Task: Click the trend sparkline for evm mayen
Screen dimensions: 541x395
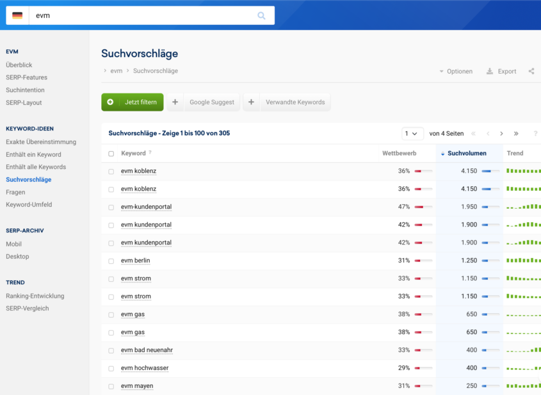Action: (524, 386)
